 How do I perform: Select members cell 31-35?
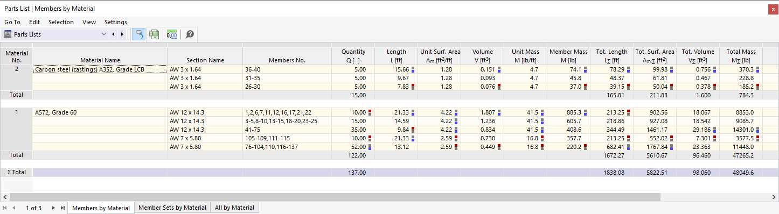(x=287, y=78)
